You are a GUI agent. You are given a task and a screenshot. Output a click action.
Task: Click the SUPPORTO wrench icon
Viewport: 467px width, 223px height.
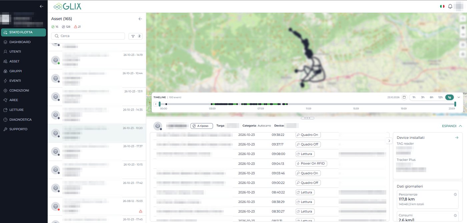point(5,129)
